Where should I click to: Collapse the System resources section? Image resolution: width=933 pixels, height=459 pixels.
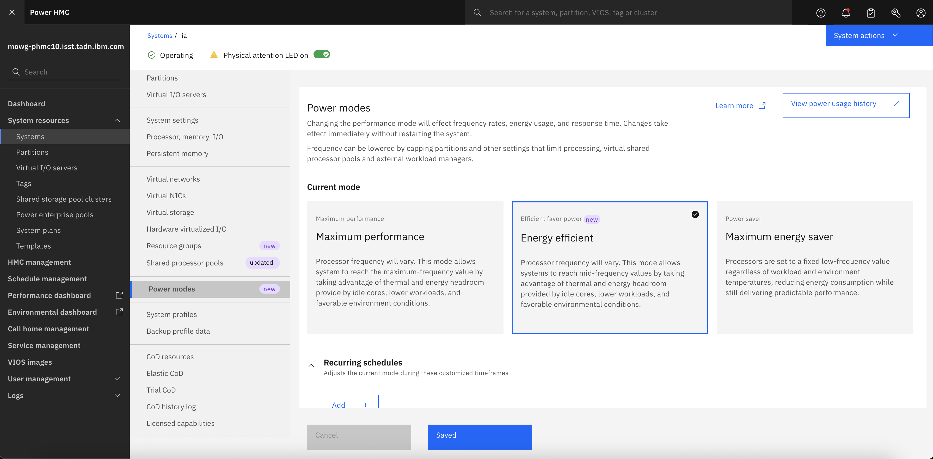[x=117, y=120]
